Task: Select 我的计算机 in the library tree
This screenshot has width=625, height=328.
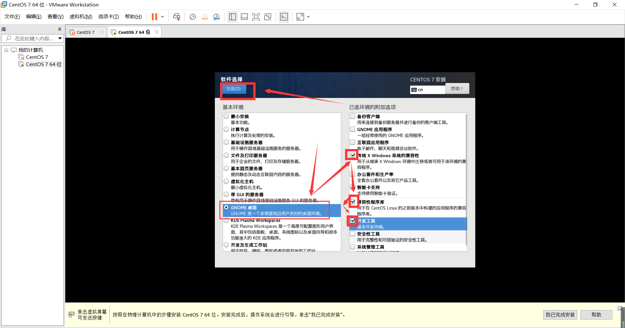Action: click(x=31, y=50)
